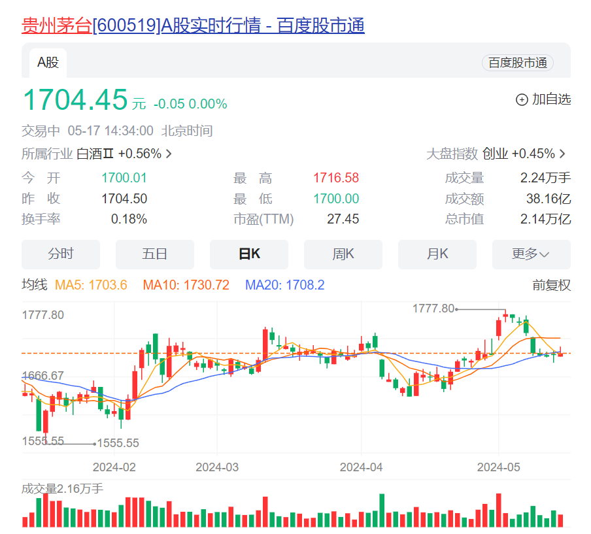Click the MA5: 1703.6 indicator label
Image resolution: width=591 pixels, height=534 pixels.
click(x=91, y=285)
